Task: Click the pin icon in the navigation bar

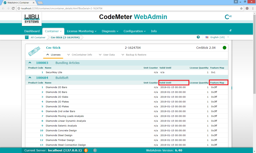Action: coord(230,30)
